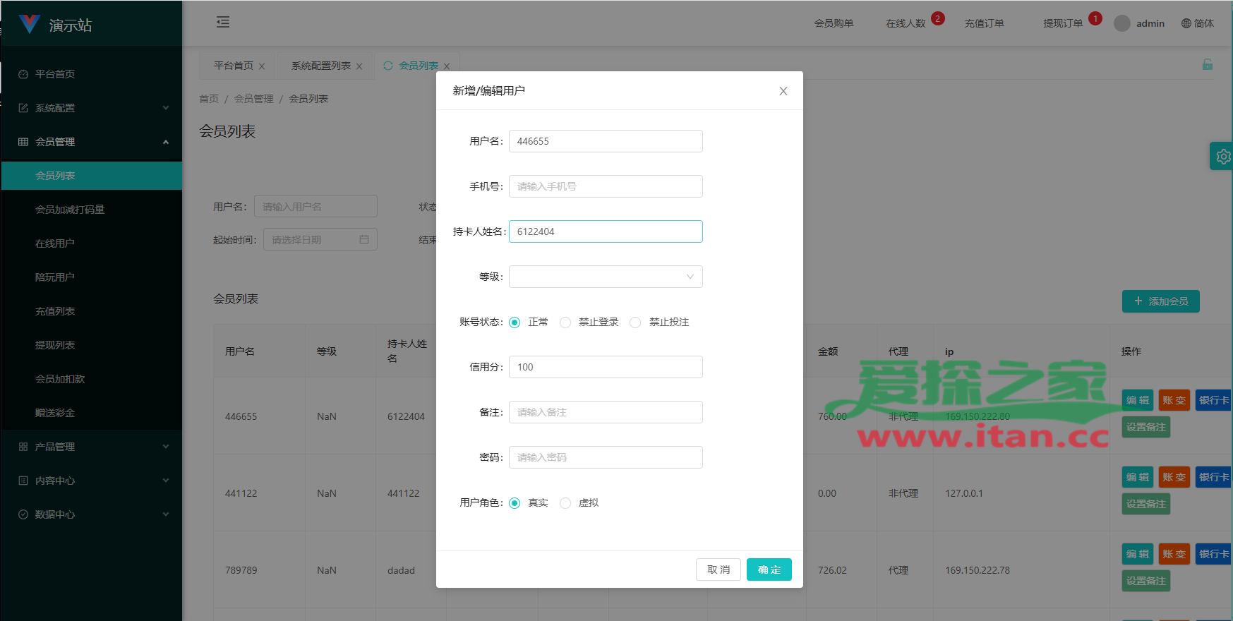Switch to 平台首页 tab
Image resolution: width=1233 pixels, height=621 pixels.
[233, 66]
